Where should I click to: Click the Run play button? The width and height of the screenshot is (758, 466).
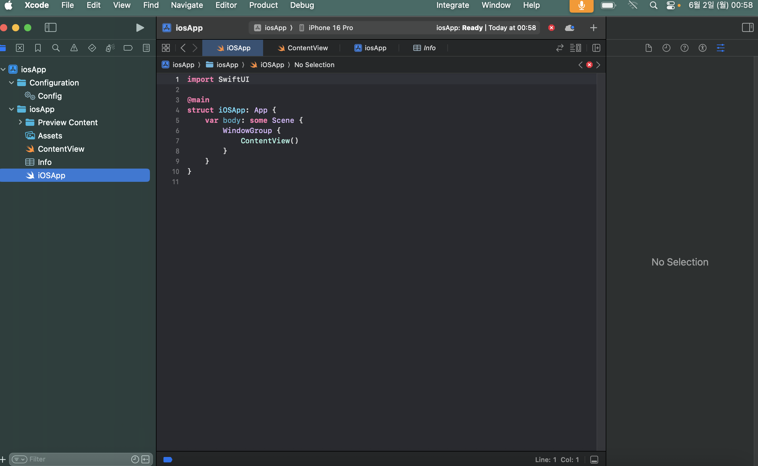140,28
